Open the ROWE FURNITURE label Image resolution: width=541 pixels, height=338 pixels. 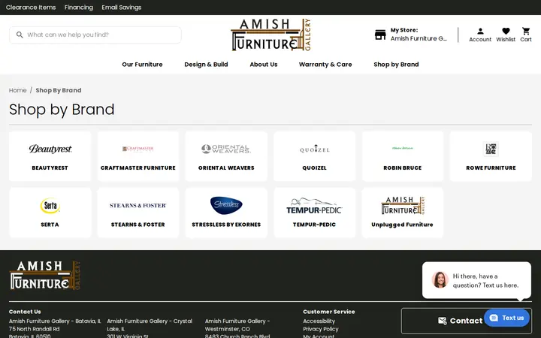[491, 168]
